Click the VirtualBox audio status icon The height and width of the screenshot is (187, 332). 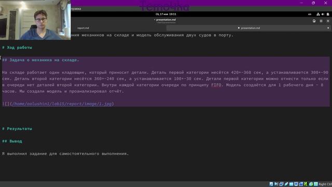[x=276, y=184]
